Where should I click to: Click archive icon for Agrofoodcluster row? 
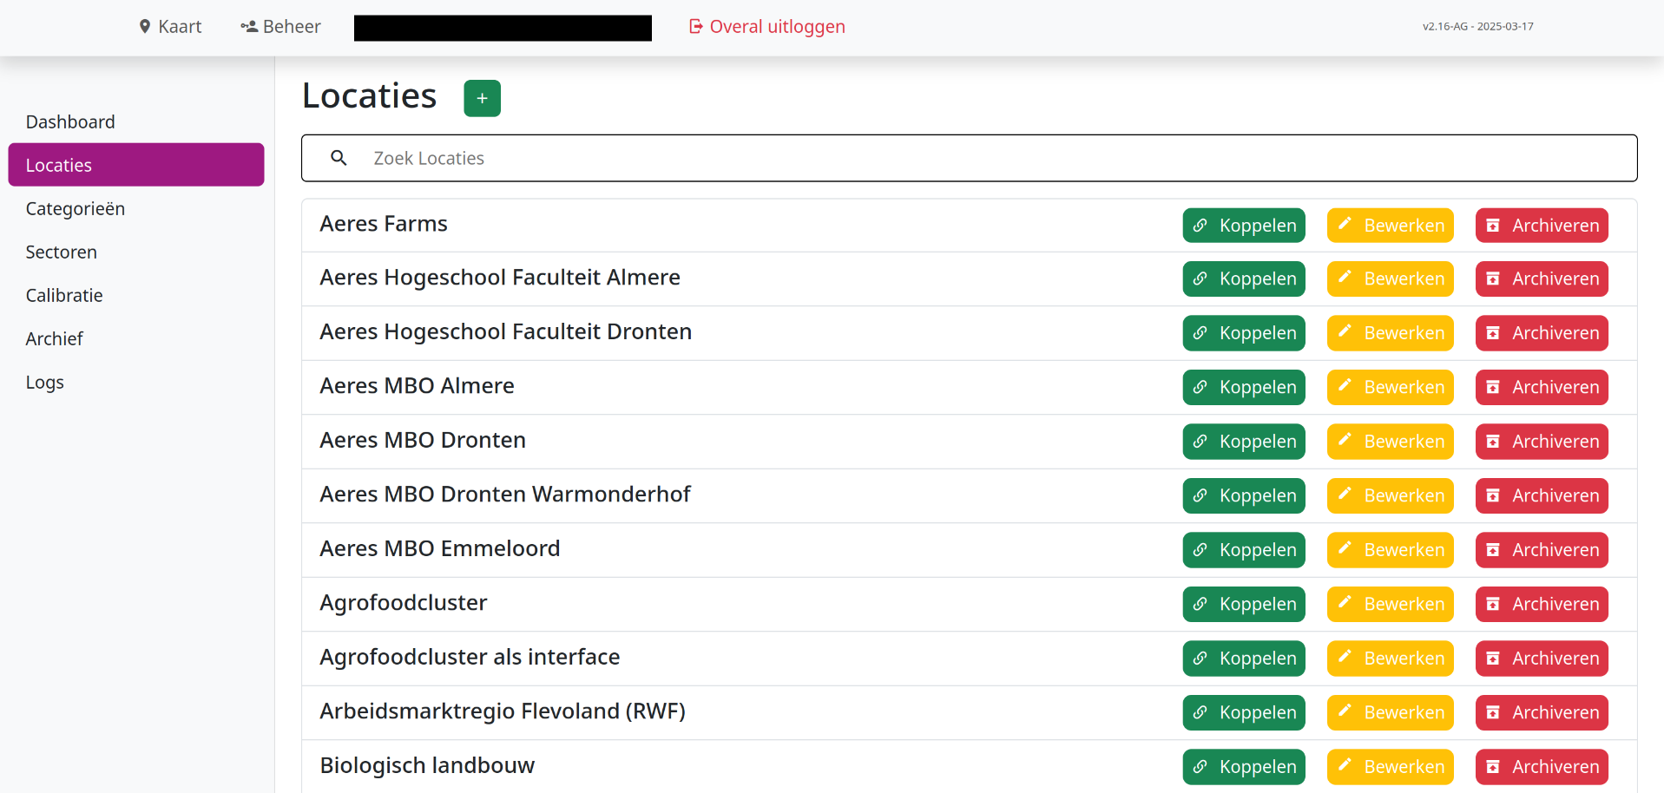1493,604
